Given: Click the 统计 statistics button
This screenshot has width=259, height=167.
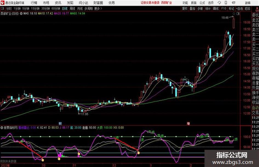Looking at the screenshot, I should pos(208,9).
